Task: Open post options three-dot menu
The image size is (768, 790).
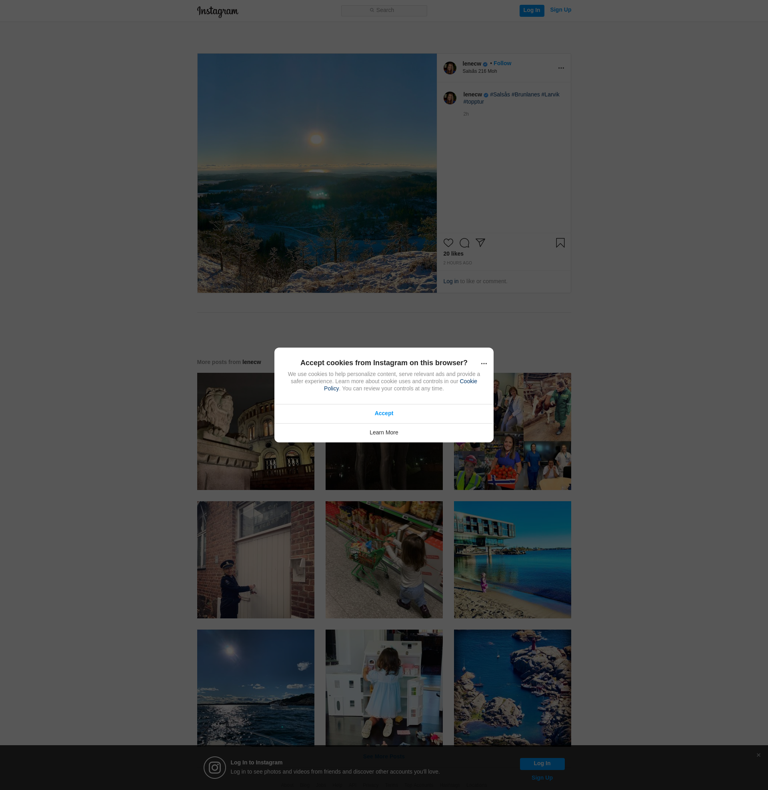Action: (x=561, y=68)
